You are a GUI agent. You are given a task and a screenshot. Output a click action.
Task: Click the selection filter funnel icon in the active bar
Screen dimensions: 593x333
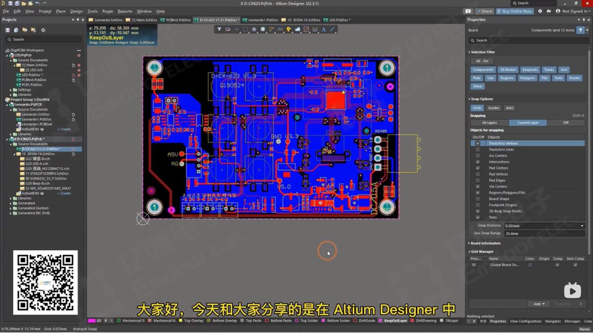[x=219, y=30]
